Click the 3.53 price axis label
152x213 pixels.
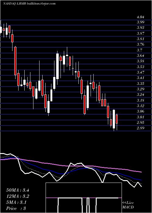click(x=140, y=67)
